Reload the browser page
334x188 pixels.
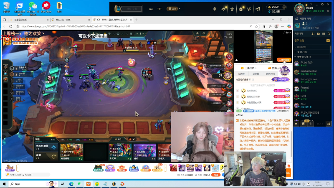point(11,26)
